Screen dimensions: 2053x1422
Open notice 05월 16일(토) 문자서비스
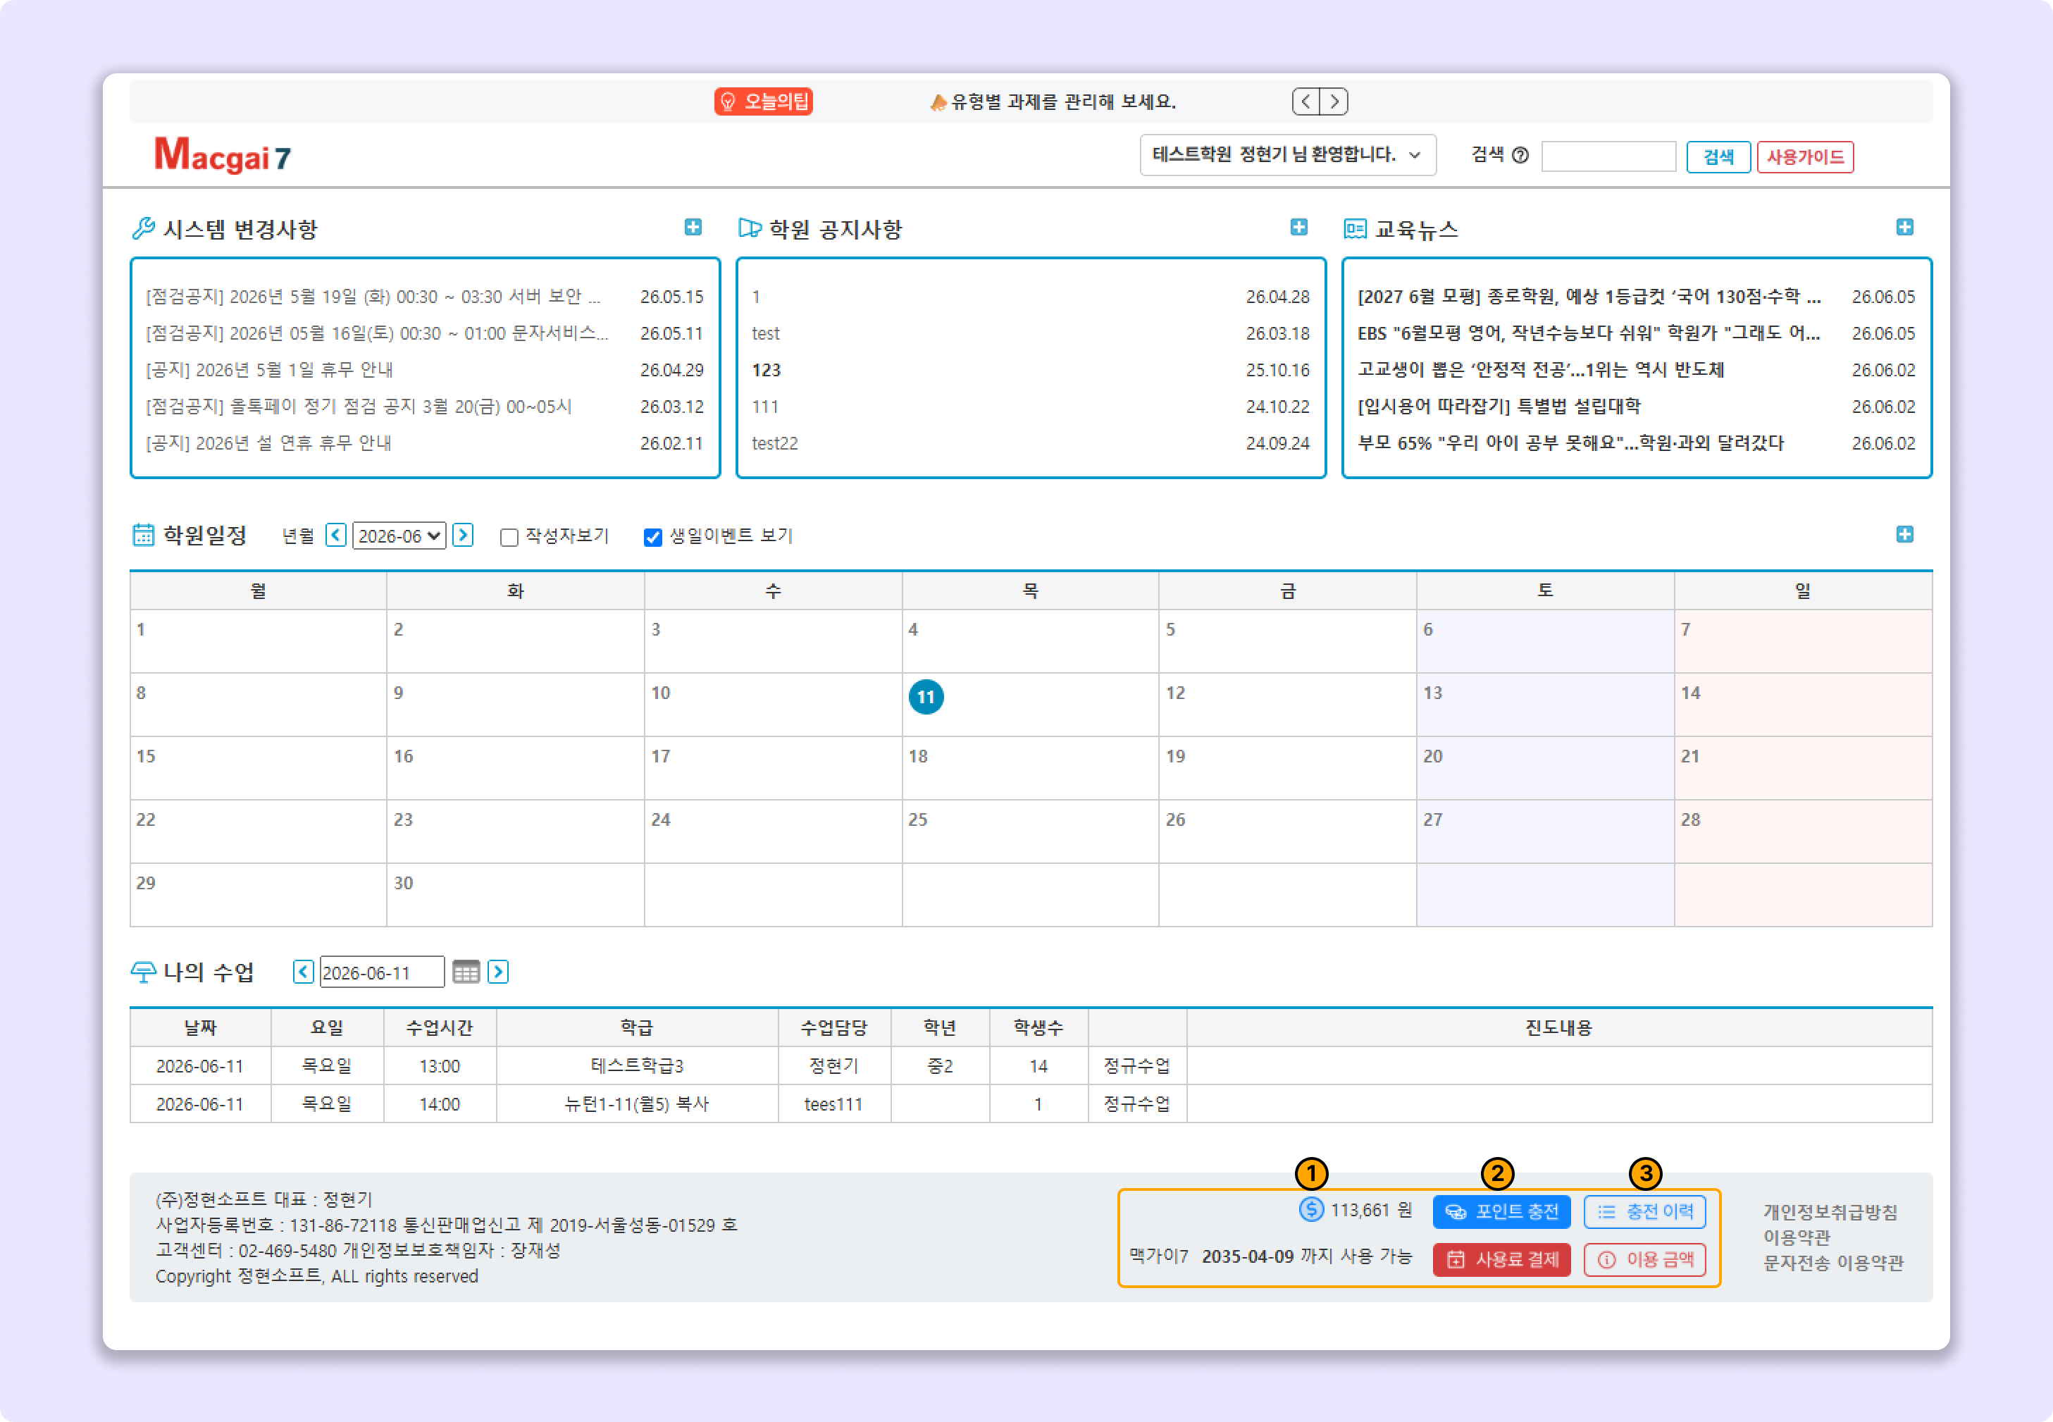click(377, 333)
